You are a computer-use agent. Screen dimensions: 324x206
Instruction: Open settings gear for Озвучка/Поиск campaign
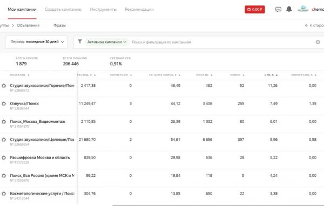click(x=4, y=104)
